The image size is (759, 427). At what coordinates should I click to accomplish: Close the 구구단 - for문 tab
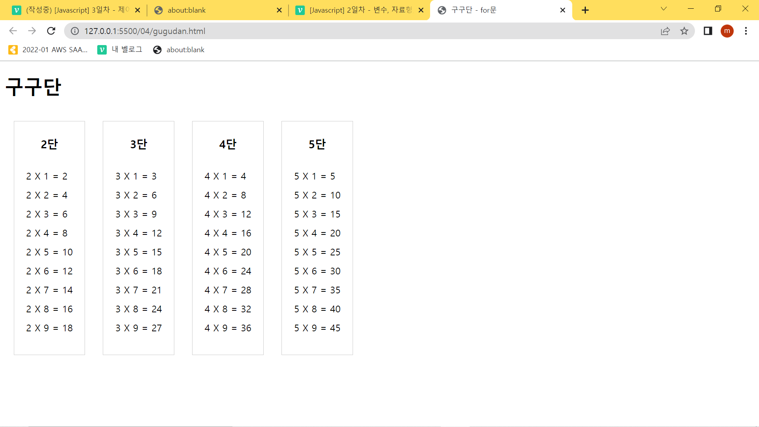pyautogui.click(x=563, y=10)
